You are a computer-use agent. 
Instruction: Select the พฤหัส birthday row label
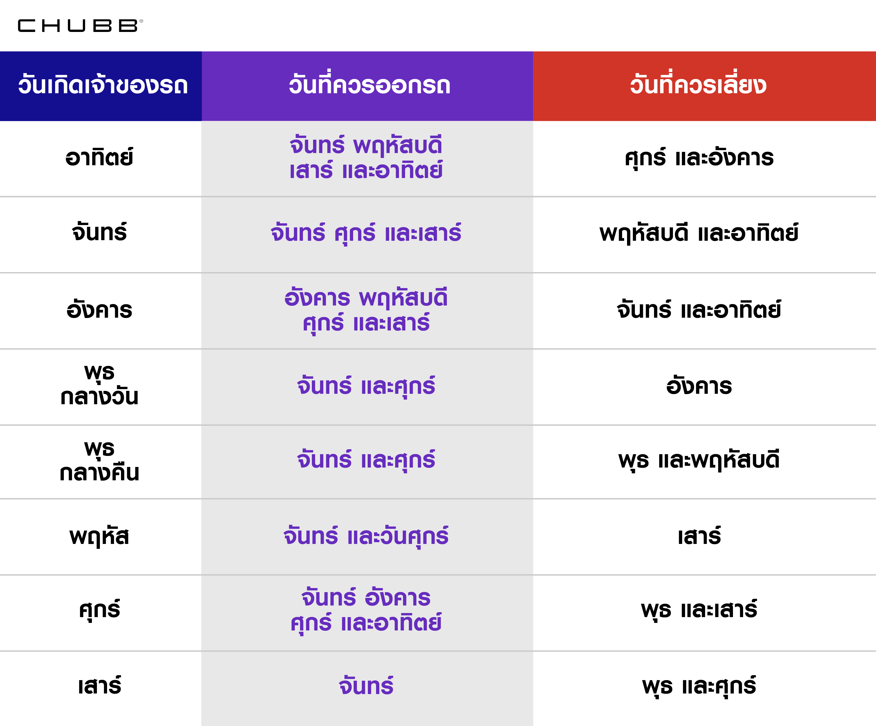[x=99, y=536]
